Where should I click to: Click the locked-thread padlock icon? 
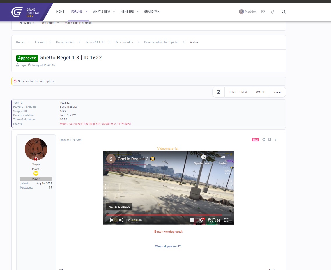coord(15,81)
